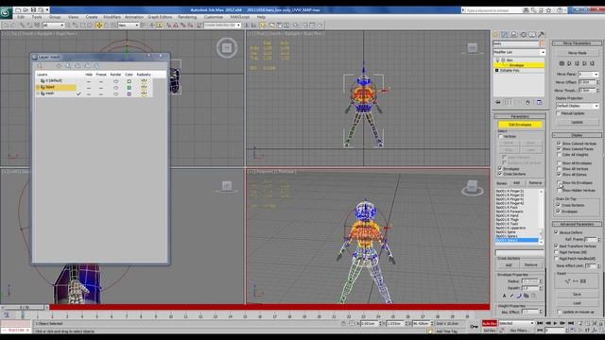This screenshot has width=605, height=340.
Task: Open the named selection sets dropdown
Action: [222, 25]
